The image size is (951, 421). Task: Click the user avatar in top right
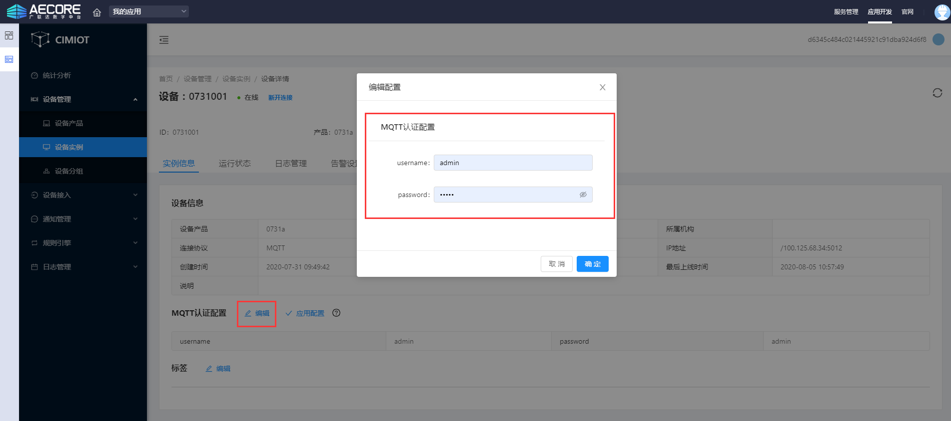pyautogui.click(x=942, y=12)
